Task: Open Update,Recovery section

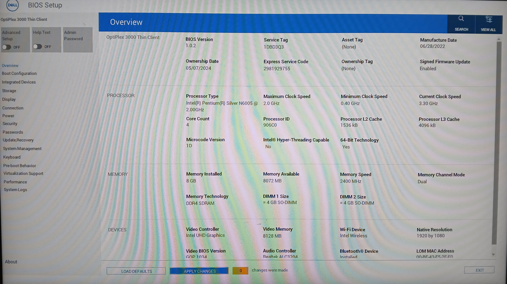Action: pos(18,140)
